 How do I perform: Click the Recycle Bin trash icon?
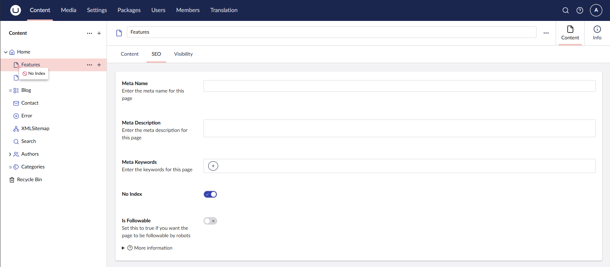pos(12,180)
